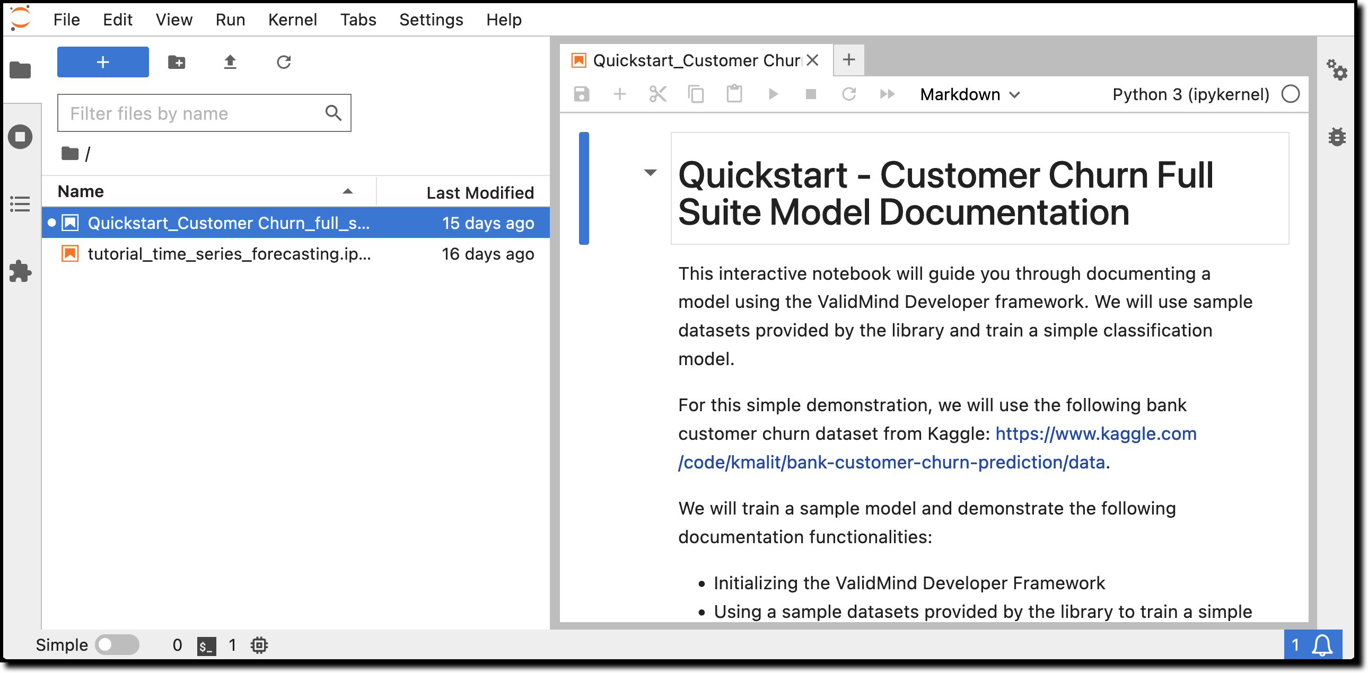Open a new launcher tab with plus
Viewport: 1368px width, 673px height.
848,59
